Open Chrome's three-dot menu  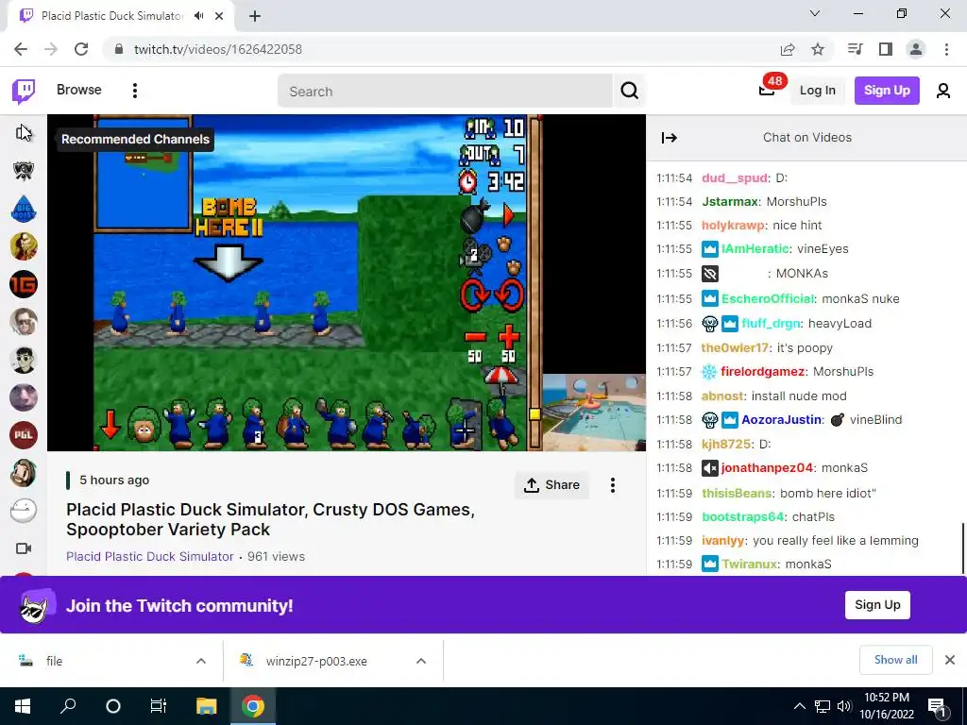tap(946, 49)
